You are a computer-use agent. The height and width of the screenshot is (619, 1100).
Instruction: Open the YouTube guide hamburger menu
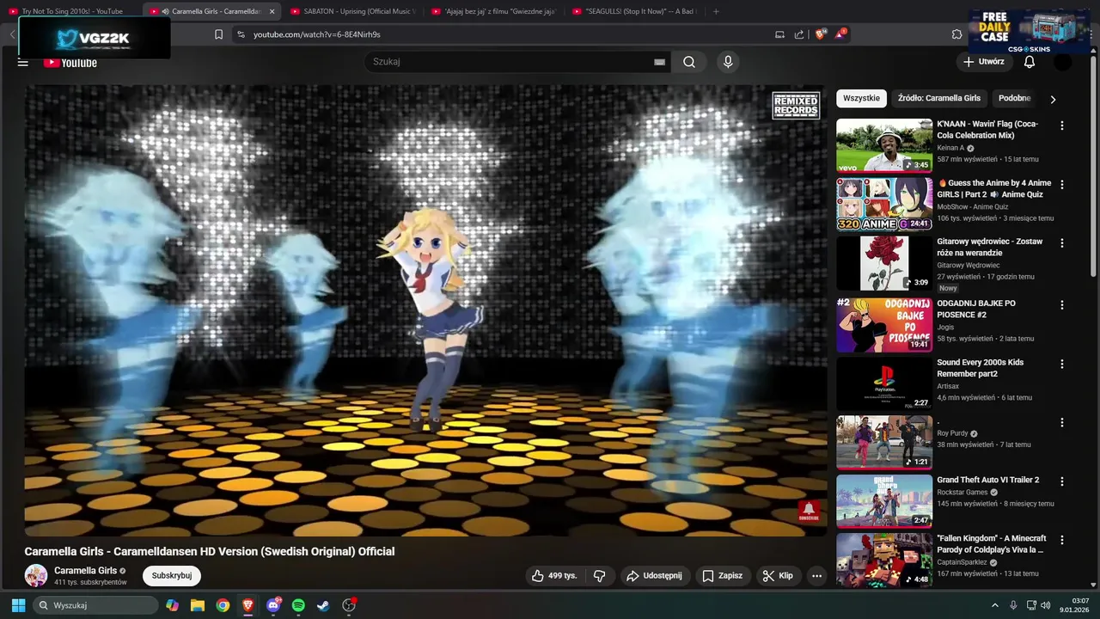(23, 62)
